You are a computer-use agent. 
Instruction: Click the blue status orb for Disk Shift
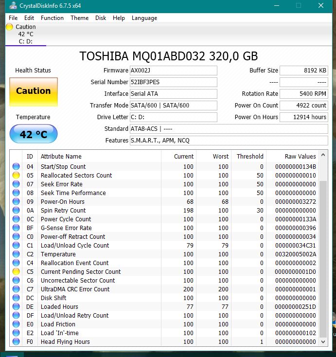click(16, 298)
